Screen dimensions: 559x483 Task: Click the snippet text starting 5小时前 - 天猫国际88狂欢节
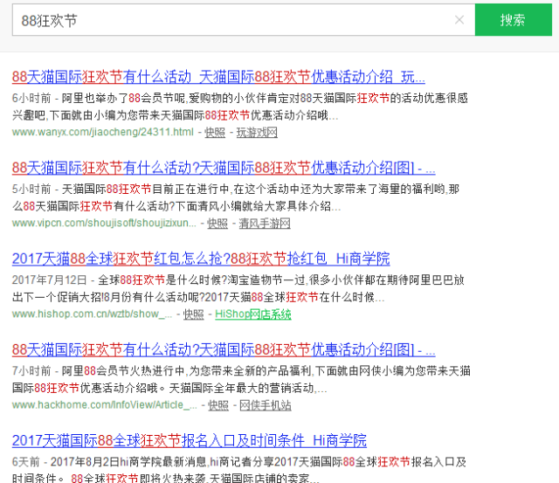pos(236,197)
